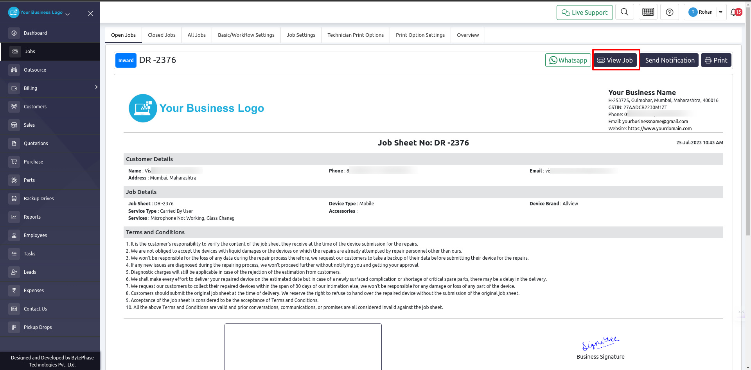Click the 'Job Sheet No: DR -2376' heading
Image resolution: width=751 pixels, height=370 pixels.
tap(423, 143)
